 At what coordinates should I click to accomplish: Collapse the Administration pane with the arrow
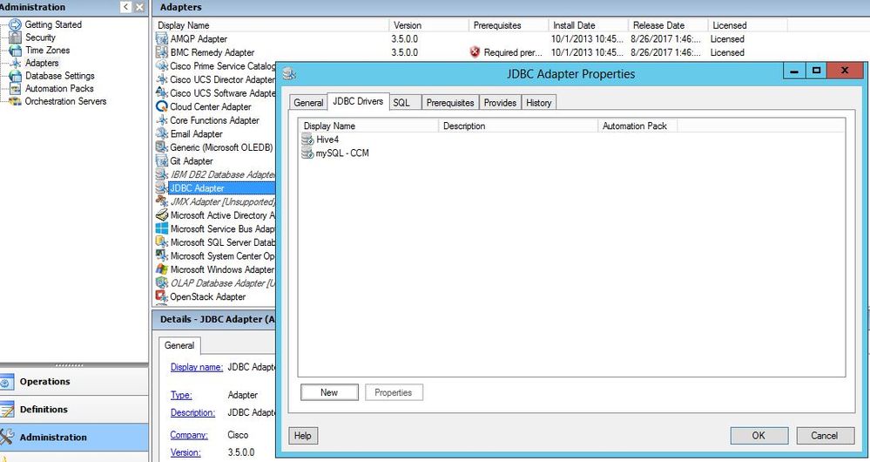pyautogui.click(x=126, y=7)
